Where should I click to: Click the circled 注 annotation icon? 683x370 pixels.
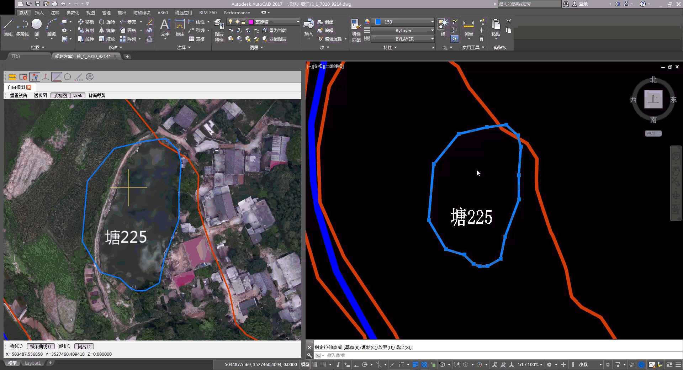coord(90,77)
